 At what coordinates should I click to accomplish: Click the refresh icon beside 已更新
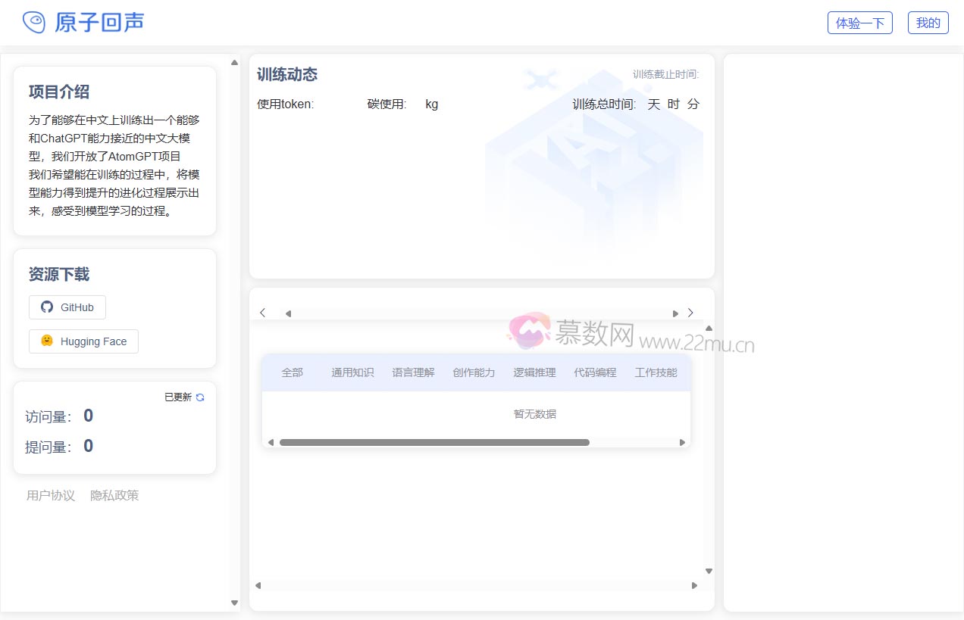coord(200,397)
